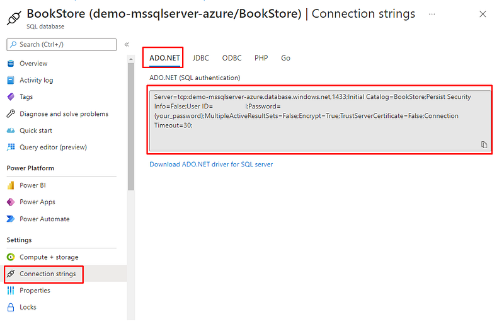Click the Query editor grid icon
This screenshot has height=336, width=504.
pyautogui.click(x=11, y=147)
